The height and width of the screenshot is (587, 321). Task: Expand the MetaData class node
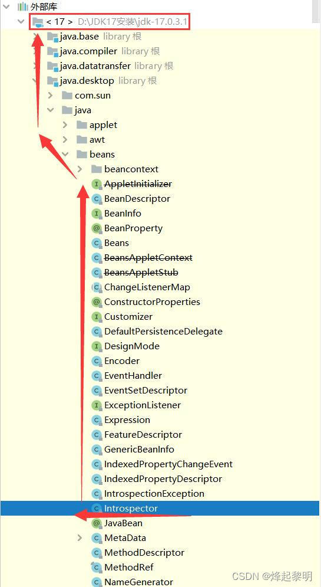click(80, 537)
